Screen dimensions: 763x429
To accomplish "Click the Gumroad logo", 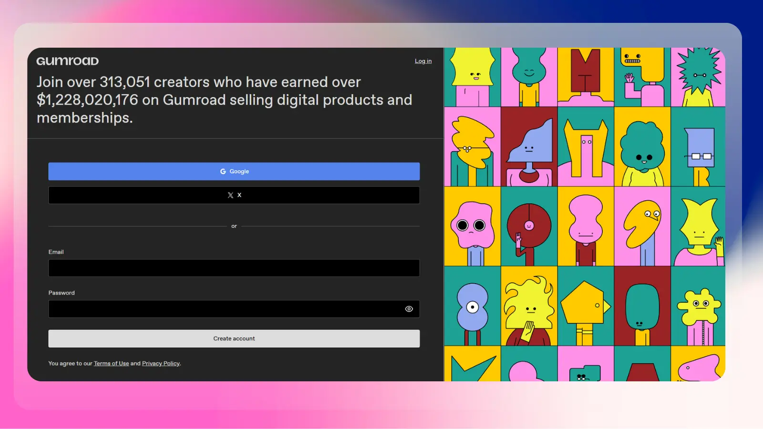I will pos(68,61).
